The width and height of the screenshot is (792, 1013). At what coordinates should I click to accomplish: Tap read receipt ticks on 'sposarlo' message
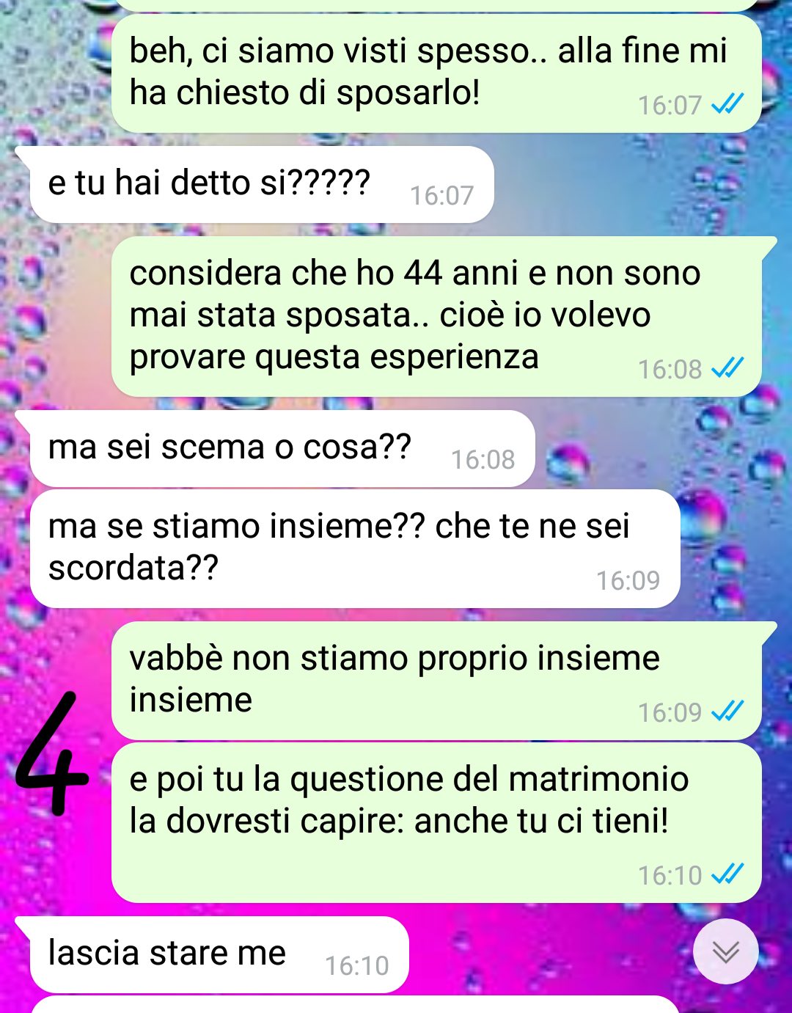pyautogui.click(x=727, y=105)
